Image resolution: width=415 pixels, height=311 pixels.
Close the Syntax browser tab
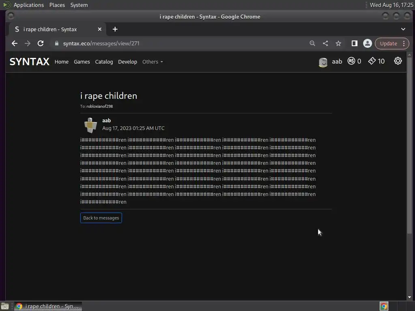point(100,29)
